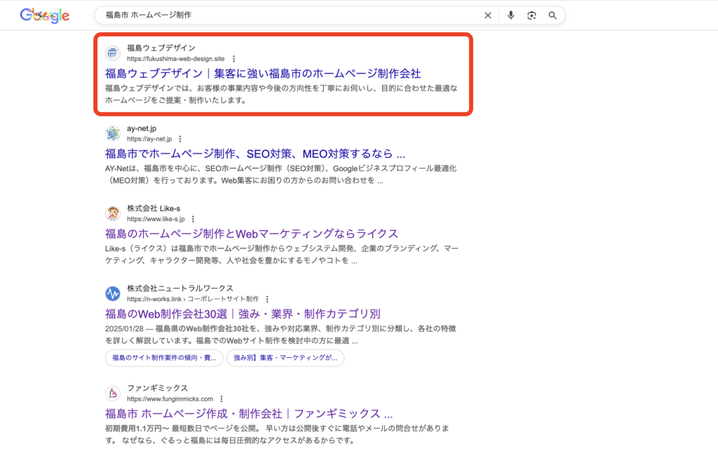The image size is (718, 449).
Task: Click the ニュートラルワークス blue favicon
Action: 113,293
